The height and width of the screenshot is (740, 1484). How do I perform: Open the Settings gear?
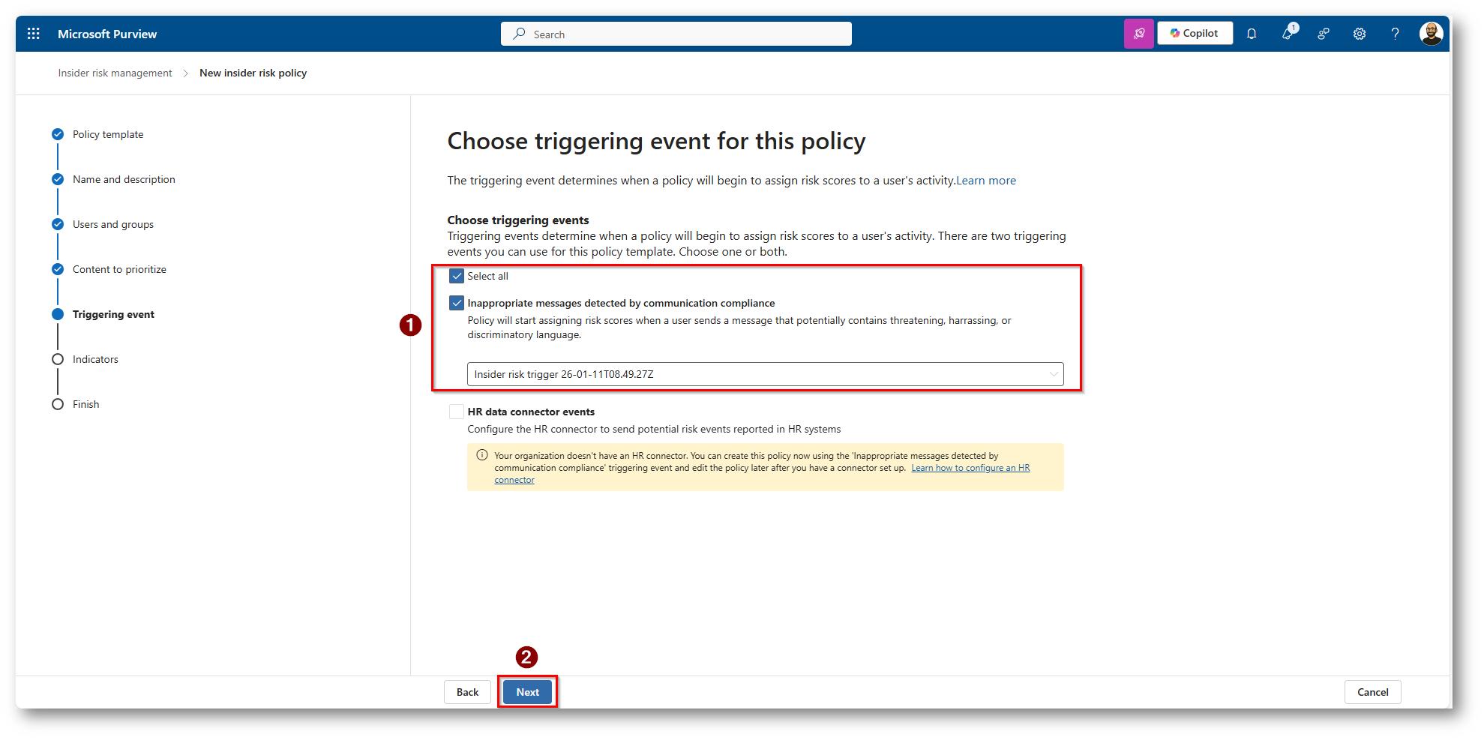point(1360,34)
